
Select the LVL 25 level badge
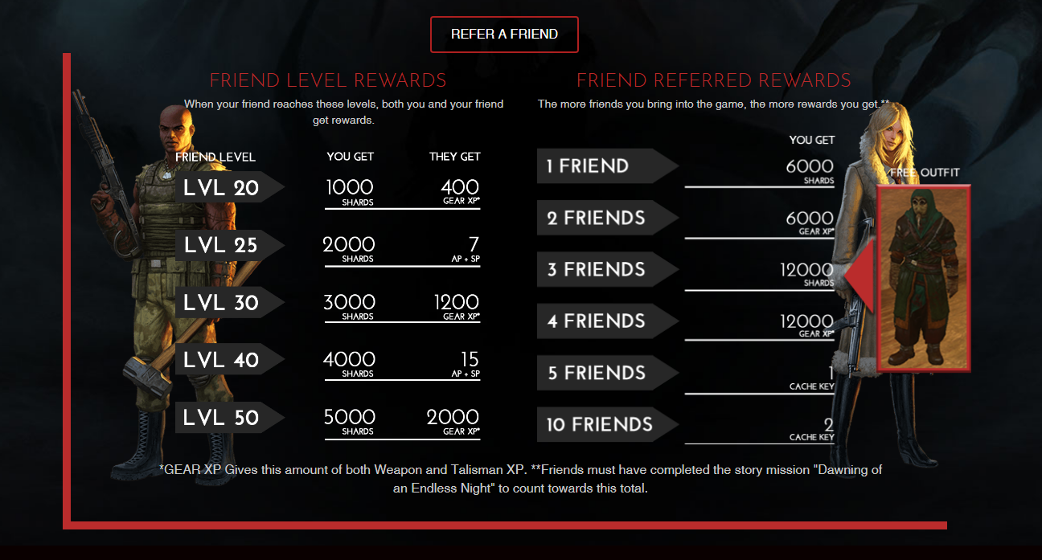point(230,245)
